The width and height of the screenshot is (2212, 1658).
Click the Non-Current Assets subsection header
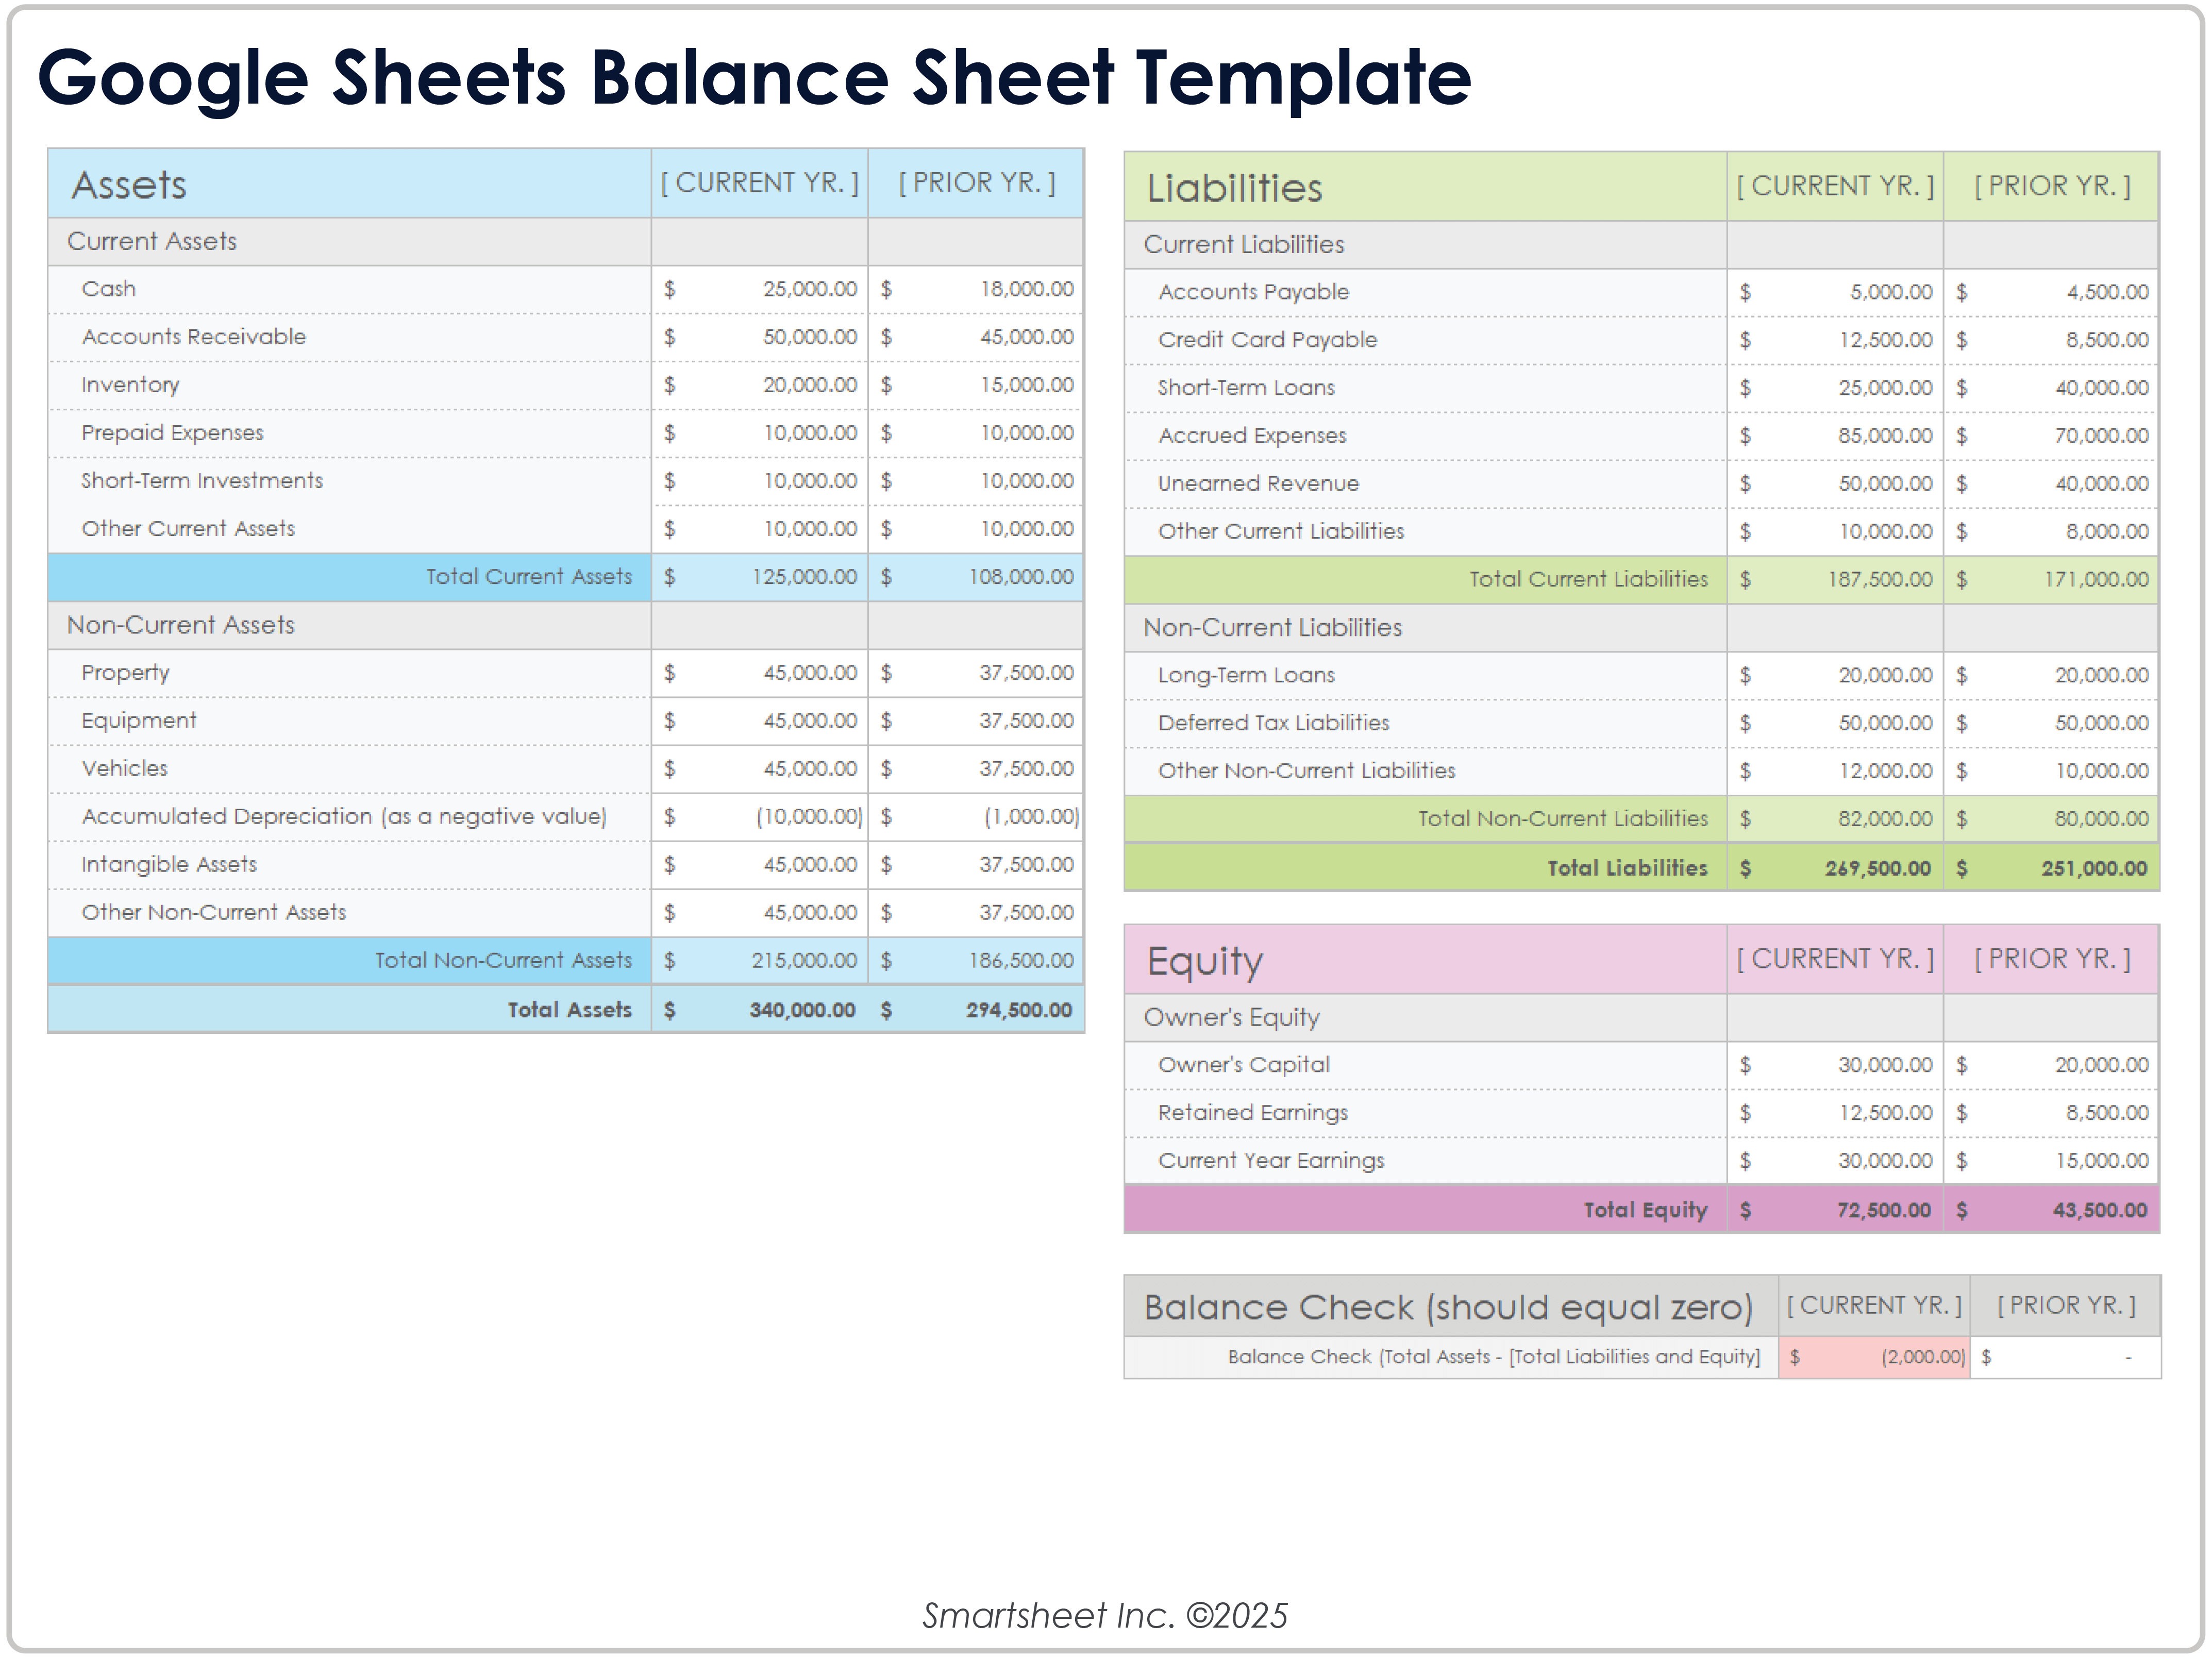pos(180,625)
